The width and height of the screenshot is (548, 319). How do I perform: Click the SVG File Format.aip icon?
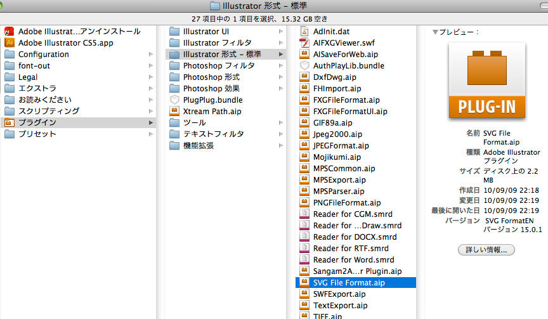pyautogui.click(x=304, y=282)
